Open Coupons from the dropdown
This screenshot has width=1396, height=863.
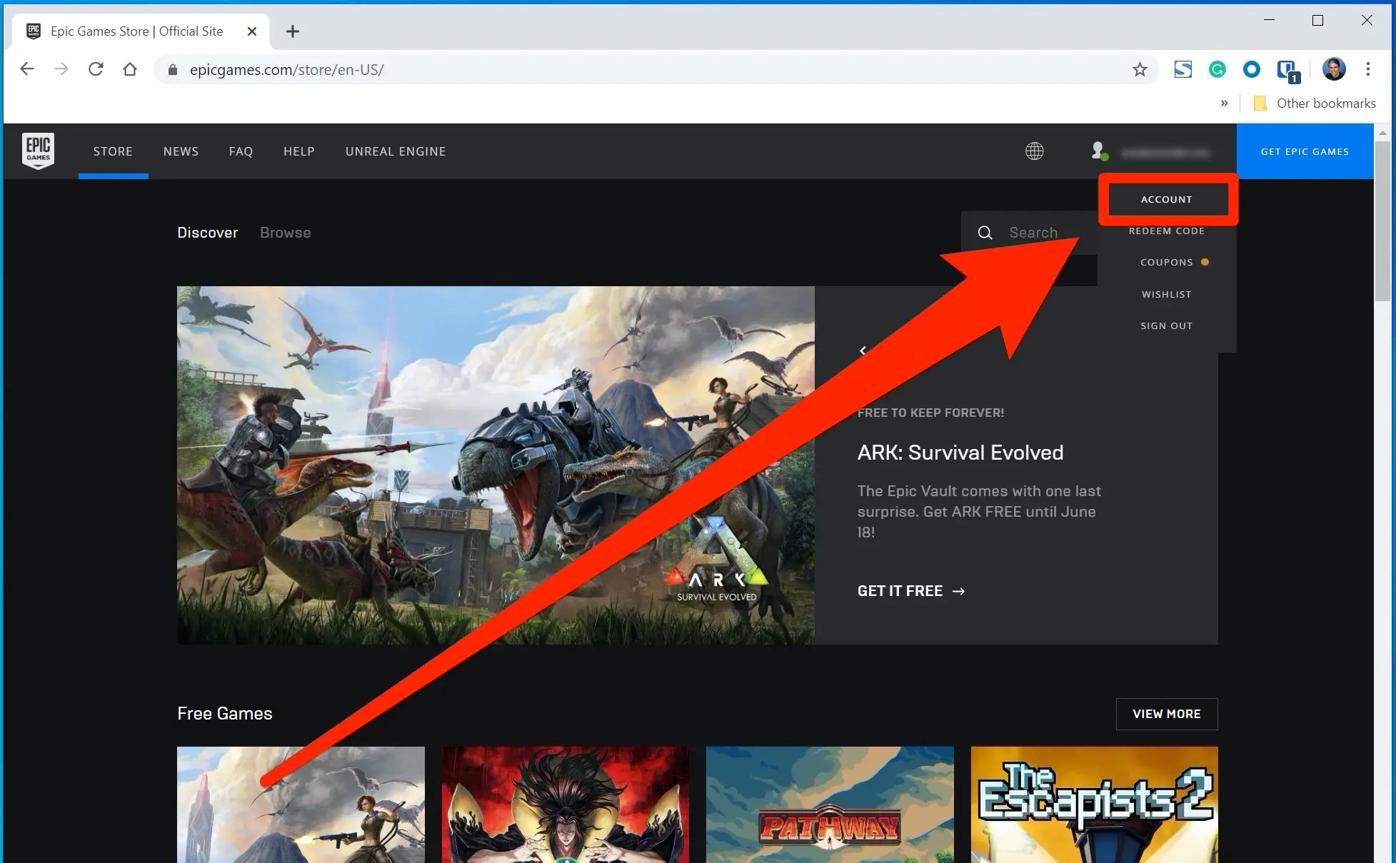1166,262
